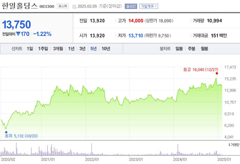Switch to 월봉 monthly candle chart
Image resolution: width=240 pixels, height=164 pixels.
click(x=204, y=49)
